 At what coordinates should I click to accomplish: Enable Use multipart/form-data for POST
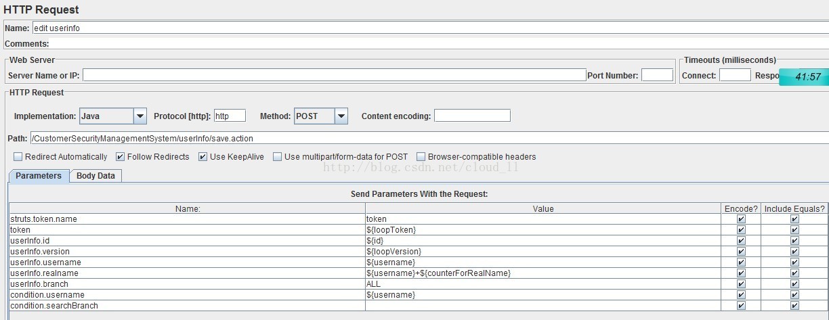(278, 157)
